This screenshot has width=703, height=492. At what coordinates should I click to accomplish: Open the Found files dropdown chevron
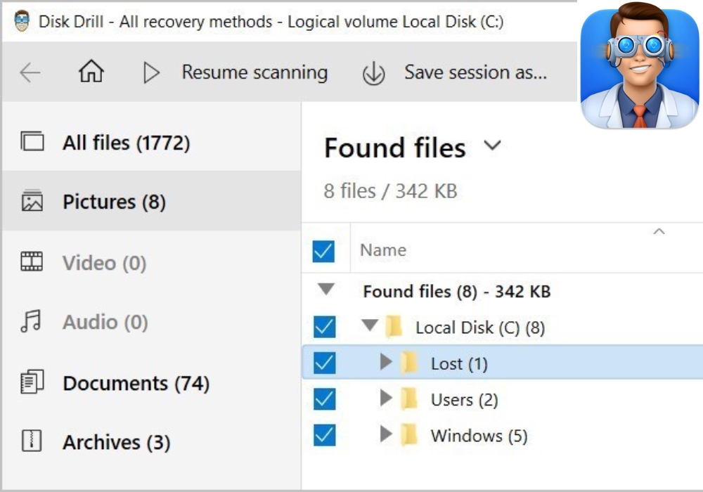click(492, 145)
